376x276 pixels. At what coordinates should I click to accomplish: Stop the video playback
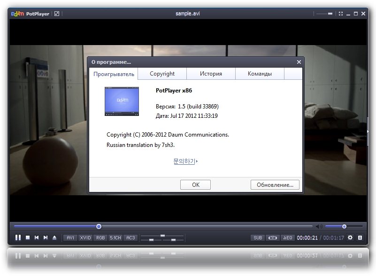pos(28,238)
